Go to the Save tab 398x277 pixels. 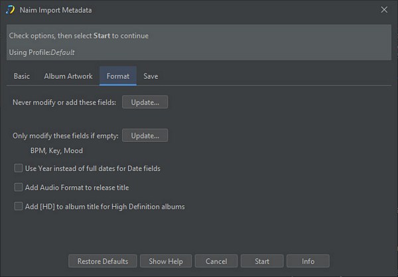(x=151, y=76)
